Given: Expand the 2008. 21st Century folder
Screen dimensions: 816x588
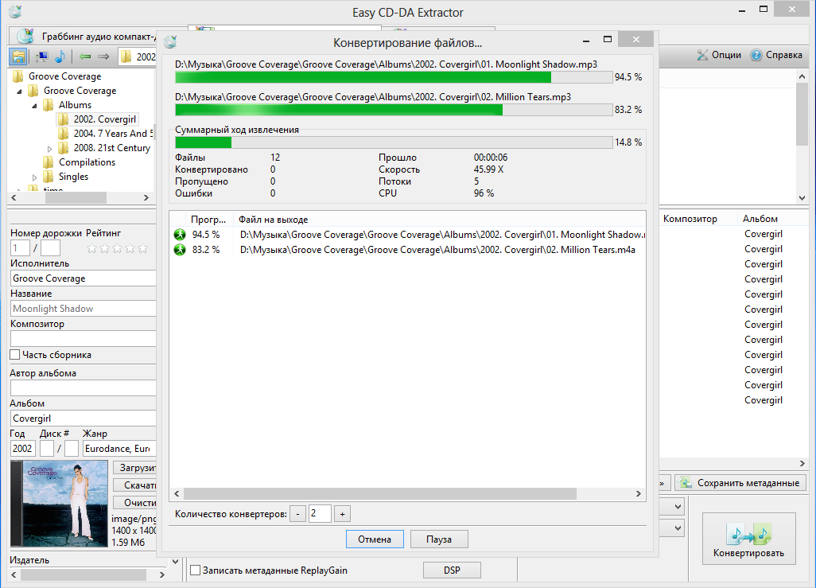Looking at the screenshot, I should coord(49,149).
